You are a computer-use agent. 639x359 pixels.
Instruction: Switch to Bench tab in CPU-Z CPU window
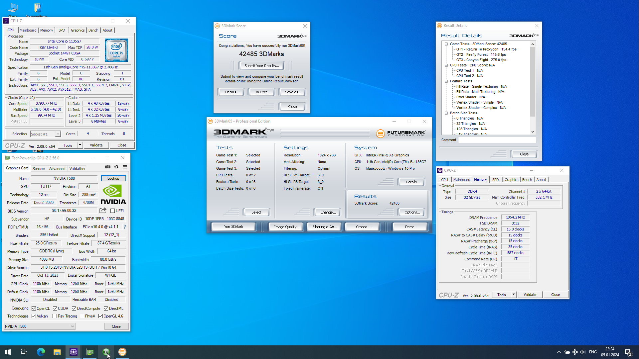click(x=93, y=30)
